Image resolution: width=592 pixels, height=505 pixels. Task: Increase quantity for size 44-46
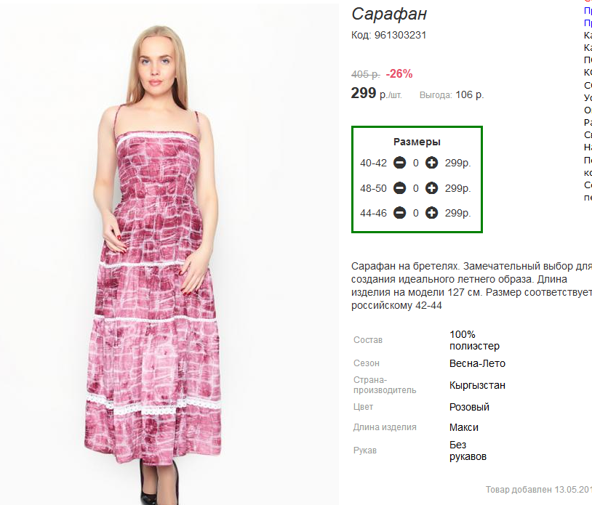click(431, 213)
